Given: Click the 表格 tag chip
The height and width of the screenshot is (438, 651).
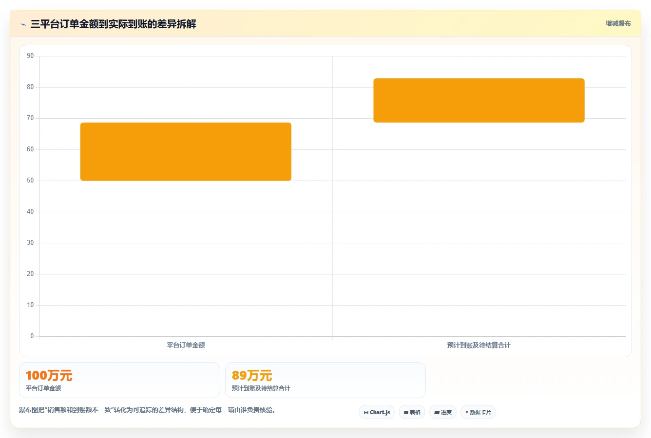Looking at the screenshot, I should coord(412,412).
